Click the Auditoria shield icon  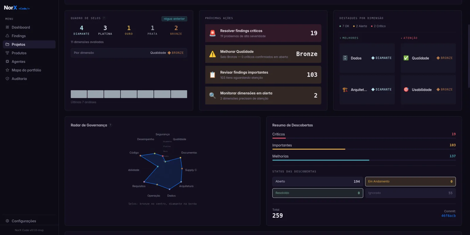pos(7,79)
